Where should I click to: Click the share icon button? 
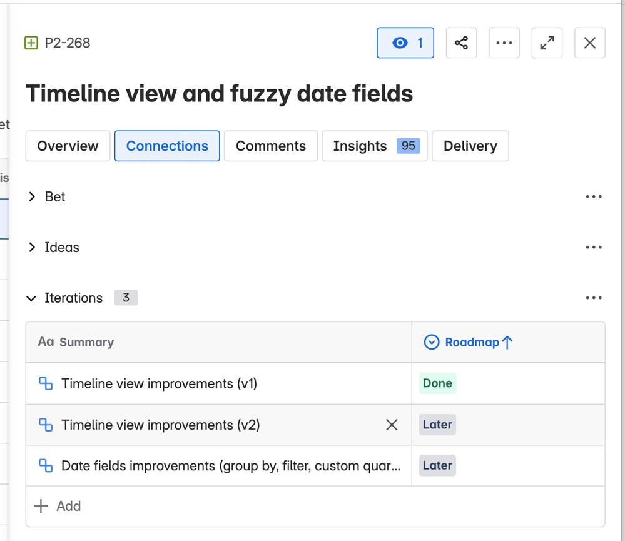tap(461, 43)
